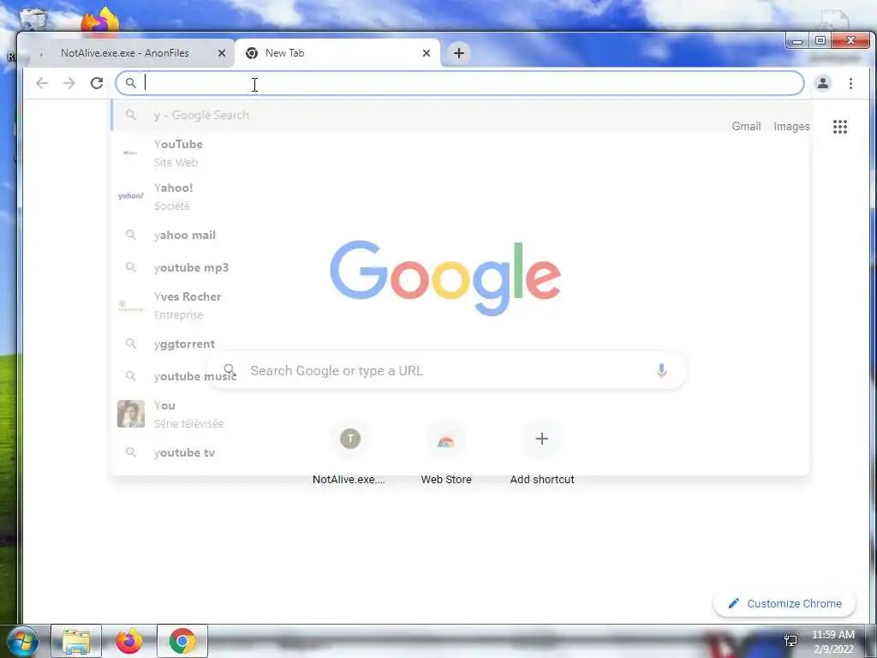Open the NotAlive.exe shortcut tile
Image resolution: width=877 pixels, height=658 pixels.
(349, 452)
